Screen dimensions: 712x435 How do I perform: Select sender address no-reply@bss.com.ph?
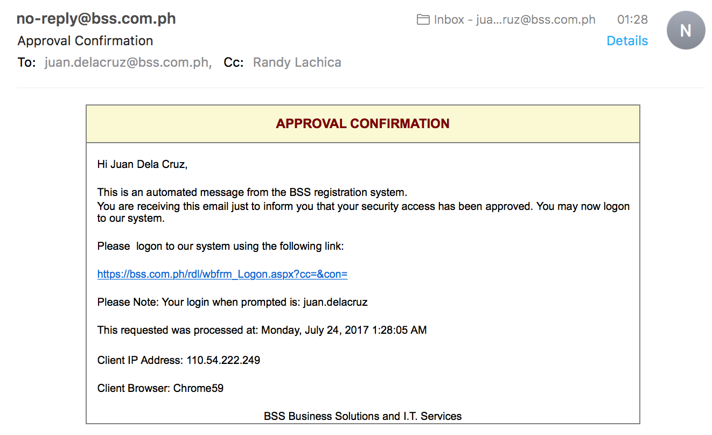(96, 19)
